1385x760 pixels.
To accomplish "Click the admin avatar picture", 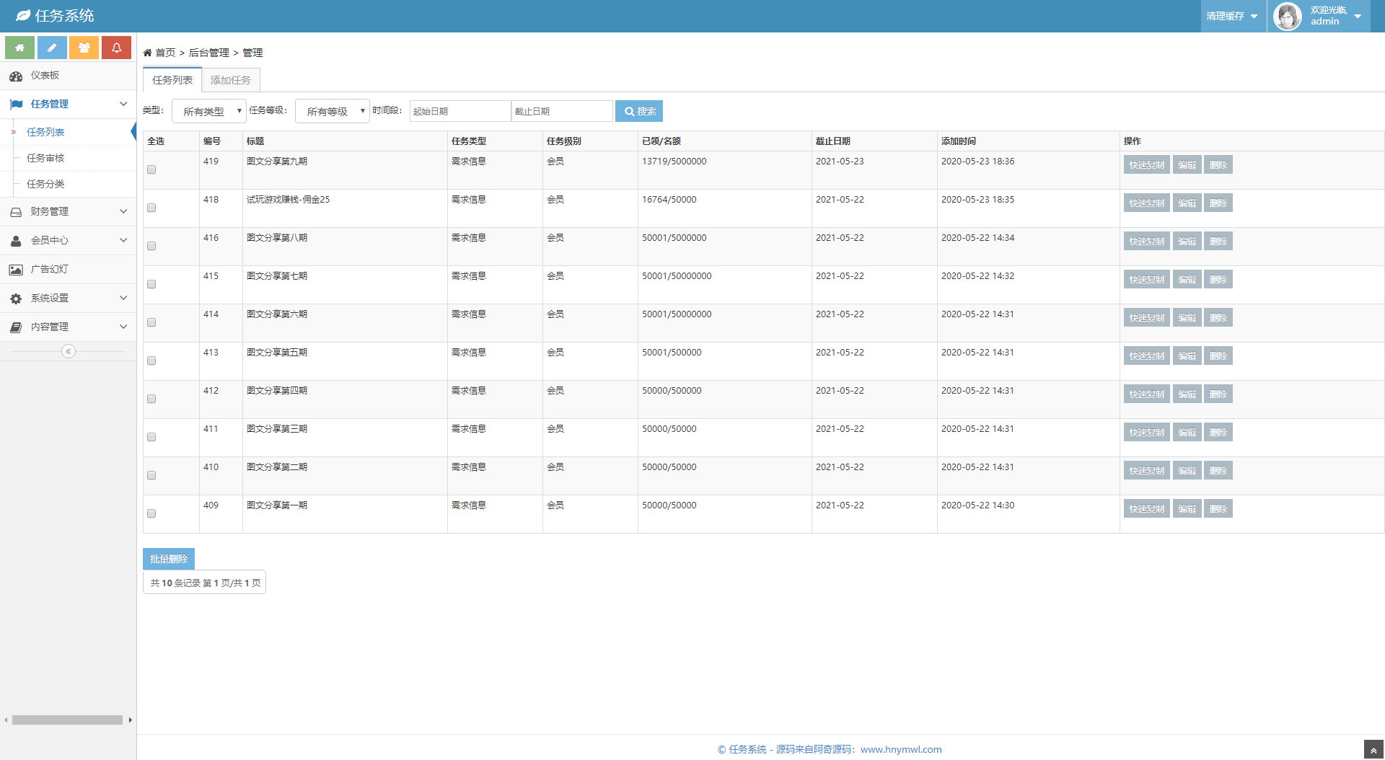I will tap(1288, 16).
